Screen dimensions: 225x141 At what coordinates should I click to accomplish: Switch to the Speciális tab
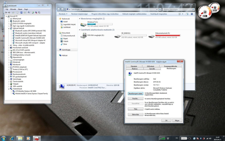[152, 69]
